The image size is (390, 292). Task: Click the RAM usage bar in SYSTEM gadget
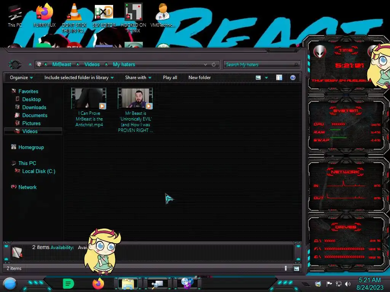click(335, 130)
